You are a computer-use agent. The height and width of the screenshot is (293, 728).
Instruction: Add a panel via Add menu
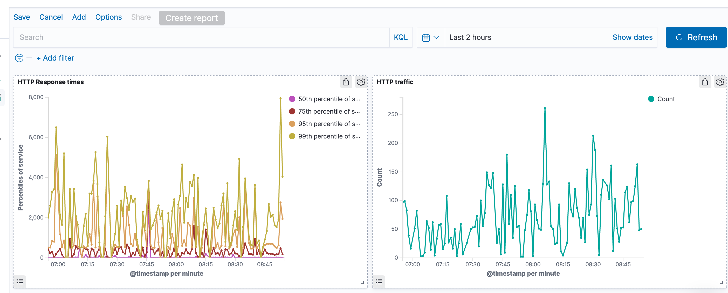[x=79, y=17]
